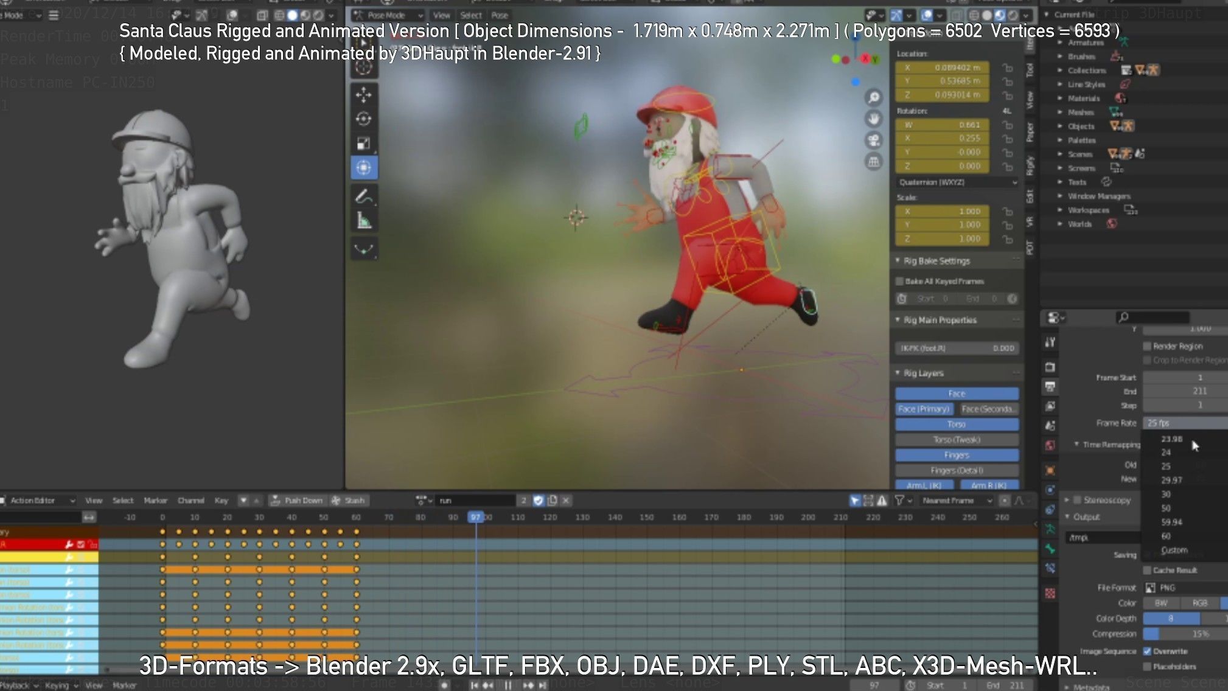The image size is (1228, 691).
Task: Enable the Placeholders checkbox
Action: [1147, 667]
